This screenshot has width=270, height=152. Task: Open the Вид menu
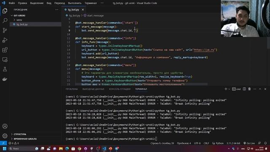point(49,3)
